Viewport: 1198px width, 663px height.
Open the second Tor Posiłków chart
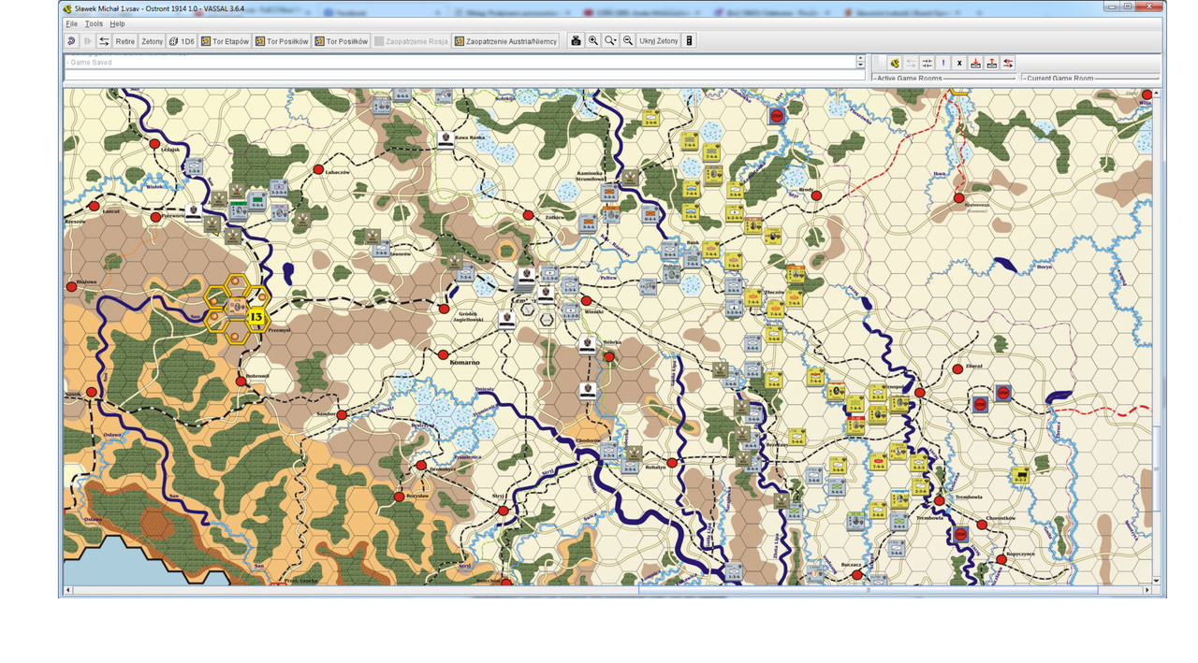click(342, 41)
